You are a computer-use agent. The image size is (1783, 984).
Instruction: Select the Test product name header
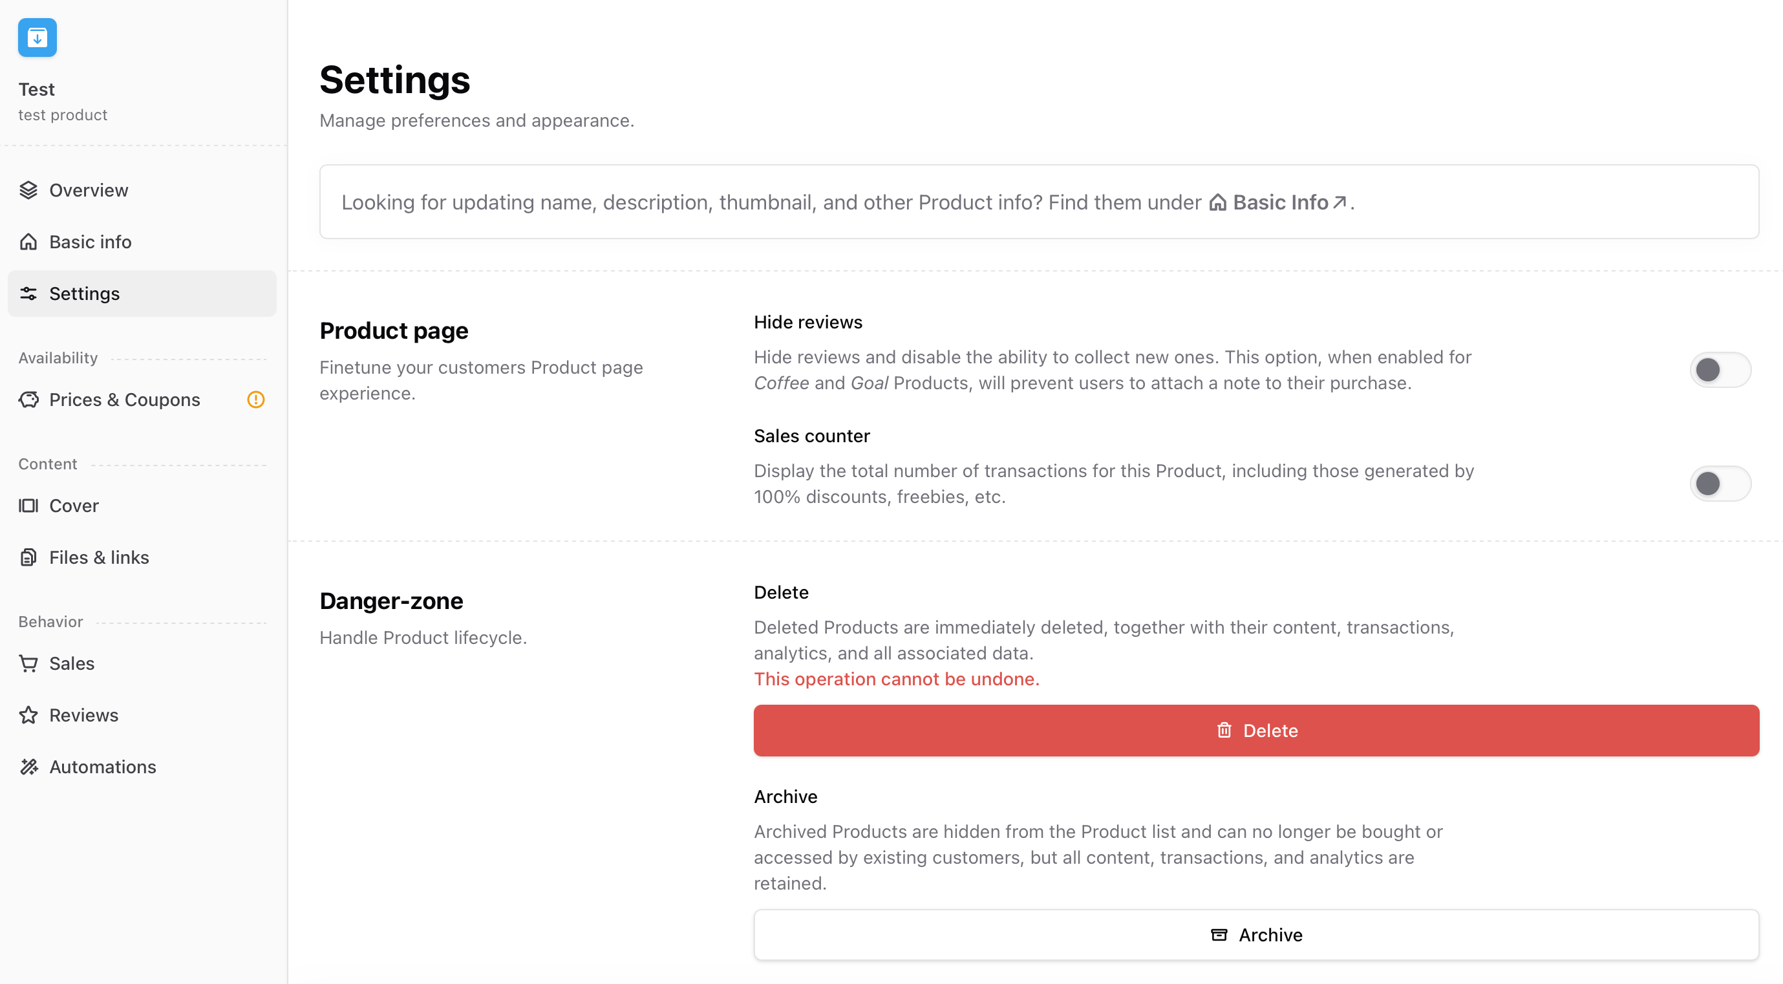click(36, 89)
